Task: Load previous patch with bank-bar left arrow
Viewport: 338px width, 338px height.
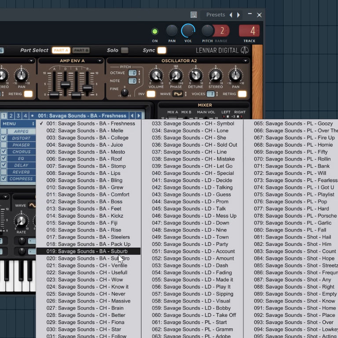Action: click(132, 116)
